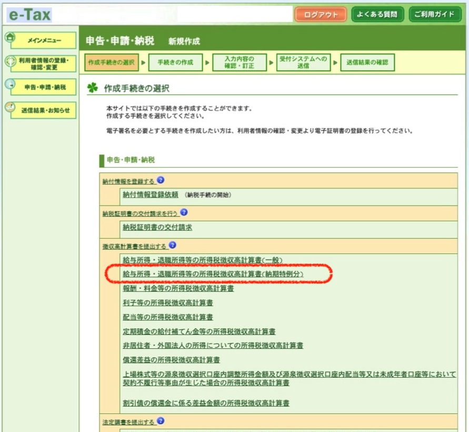Open 給与所得・退職所得等の所得税徴収高計算書(納期特例分)
Image resolution: width=469 pixels, height=432 pixels.
click(x=213, y=274)
